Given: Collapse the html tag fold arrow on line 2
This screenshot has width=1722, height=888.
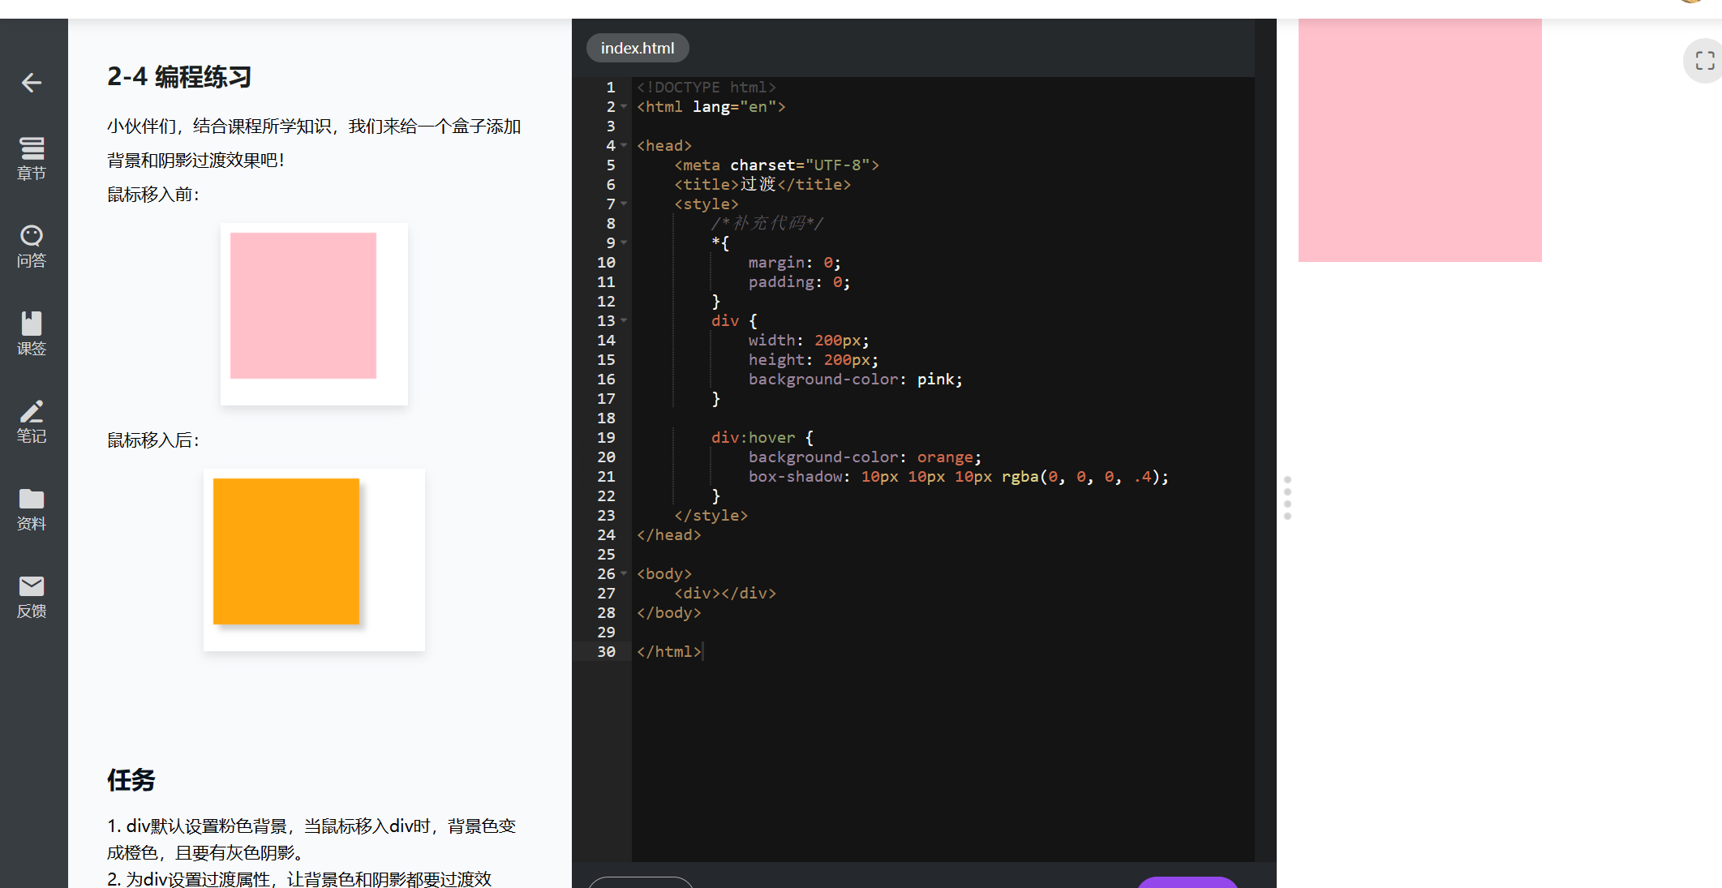Looking at the screenshot, I should click(x=624, y=107).
